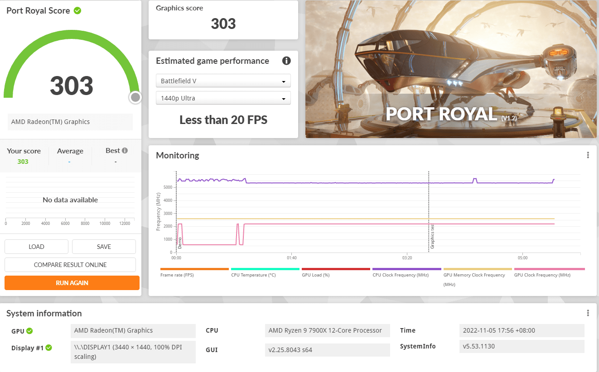Image resolution: width=599 pixels, height=372 pixels.
Task: Click Your score value 303
Action: pos(23,162)
